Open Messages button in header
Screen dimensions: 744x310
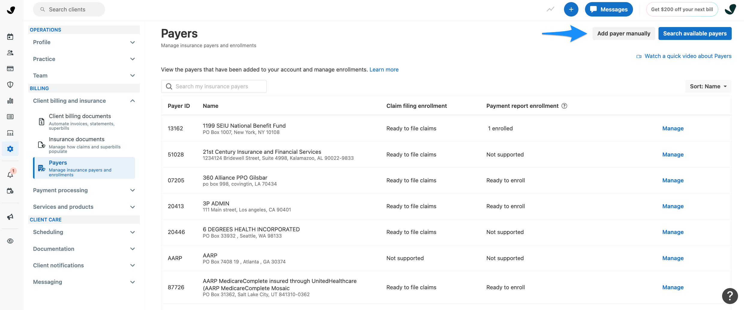coord(609,9)
